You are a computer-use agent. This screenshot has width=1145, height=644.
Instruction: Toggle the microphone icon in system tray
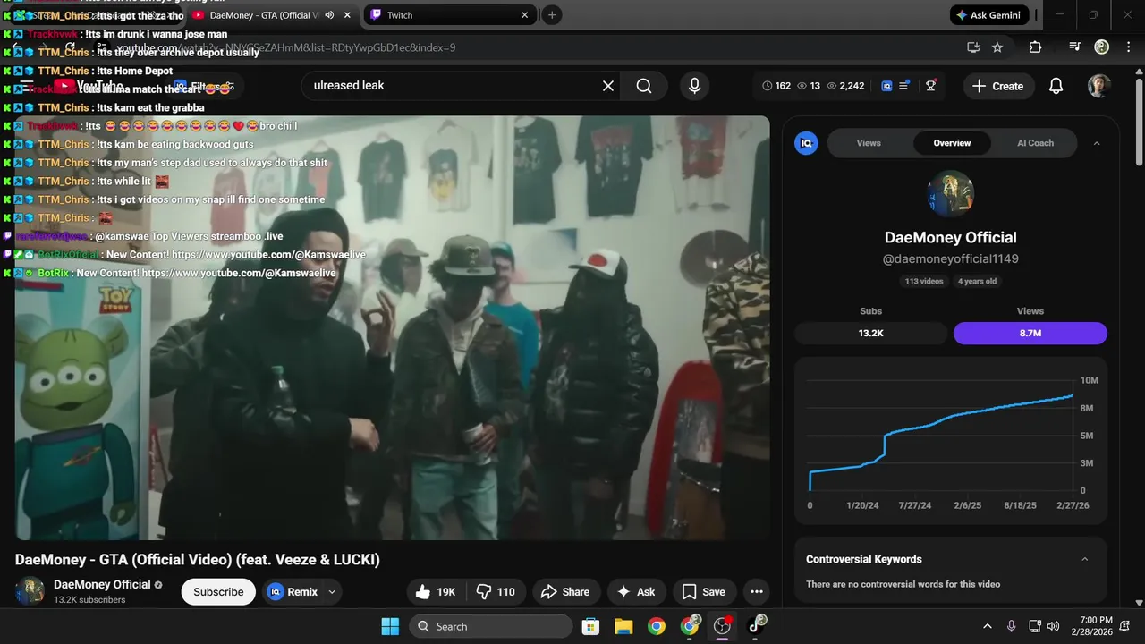click(x=1011, y=626)
